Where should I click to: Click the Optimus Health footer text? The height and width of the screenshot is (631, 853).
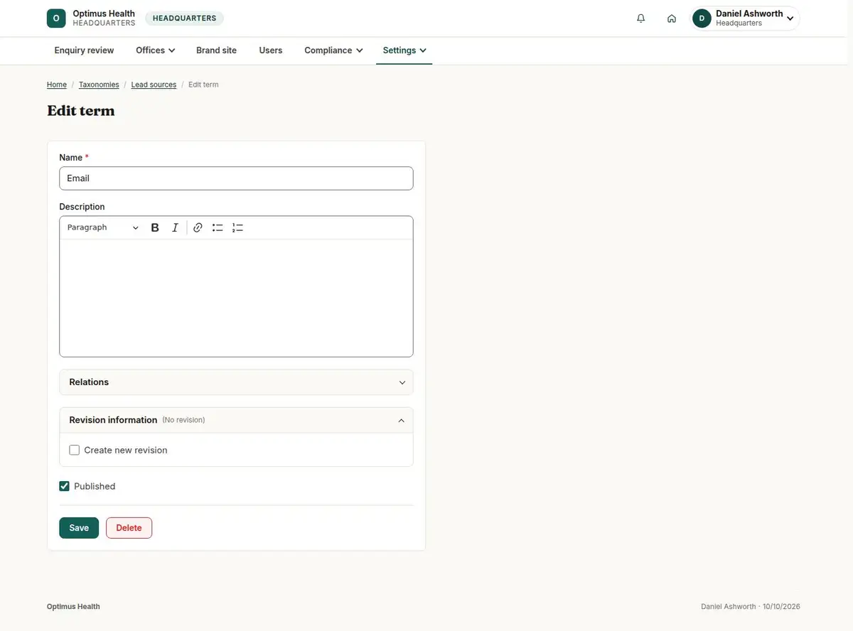tap(73, 607)
